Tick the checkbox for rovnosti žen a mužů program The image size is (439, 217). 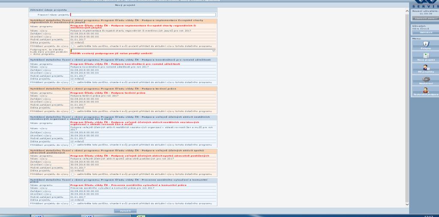coord(72,145)
